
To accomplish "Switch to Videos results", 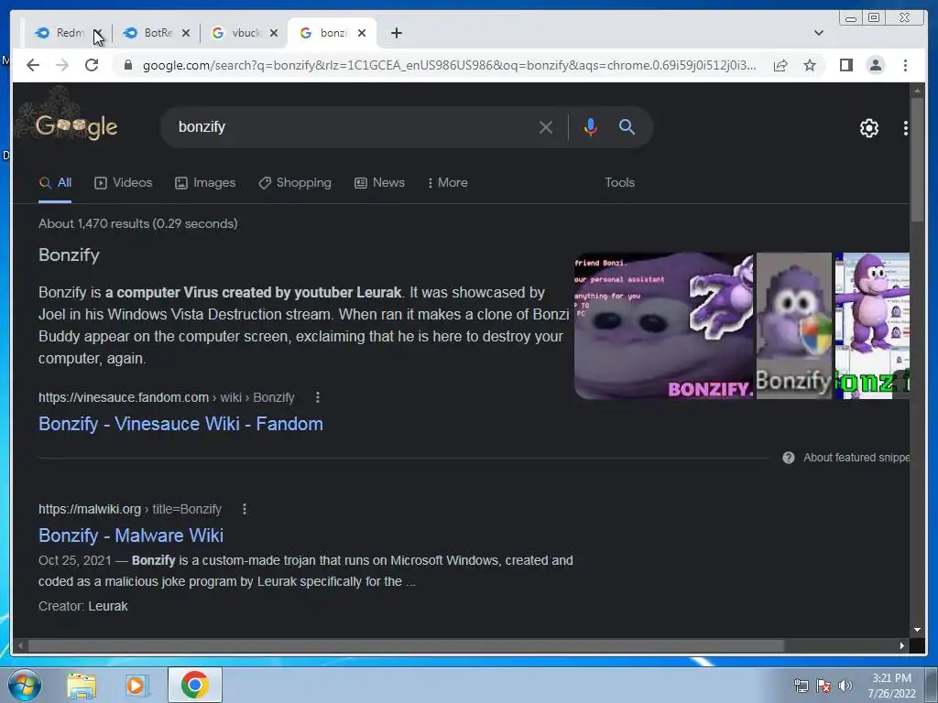I will pyautogui.click(x=124, y=183).
